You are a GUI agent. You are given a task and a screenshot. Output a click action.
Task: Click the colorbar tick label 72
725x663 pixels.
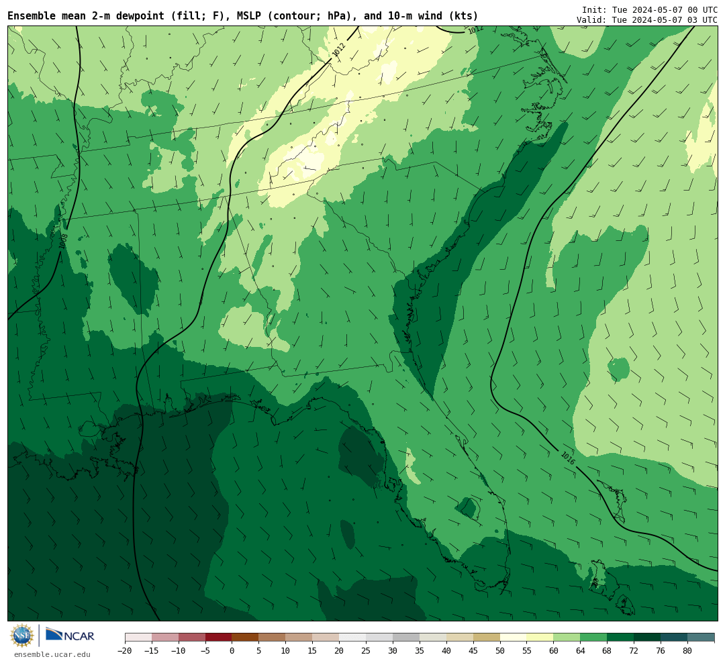tap(634, 650)
